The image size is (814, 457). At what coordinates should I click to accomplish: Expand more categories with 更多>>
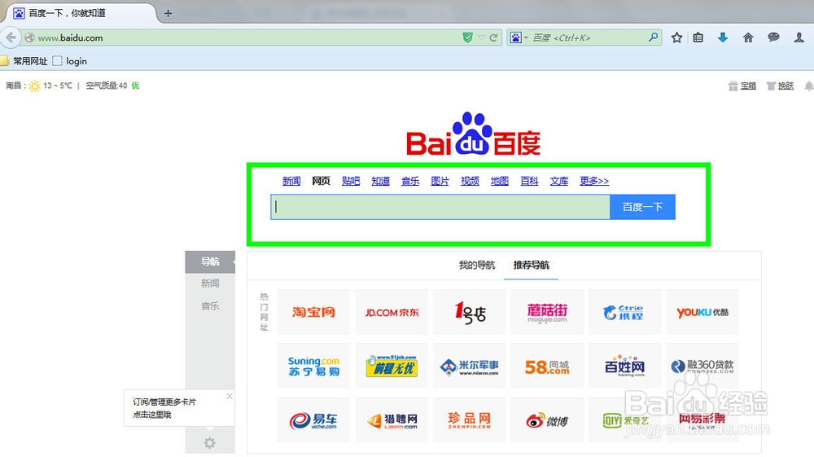pos(594,181)
